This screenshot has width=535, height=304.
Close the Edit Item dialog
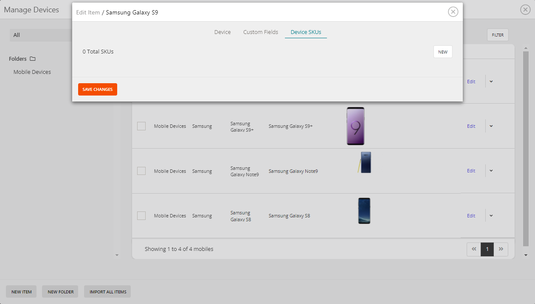453,12
